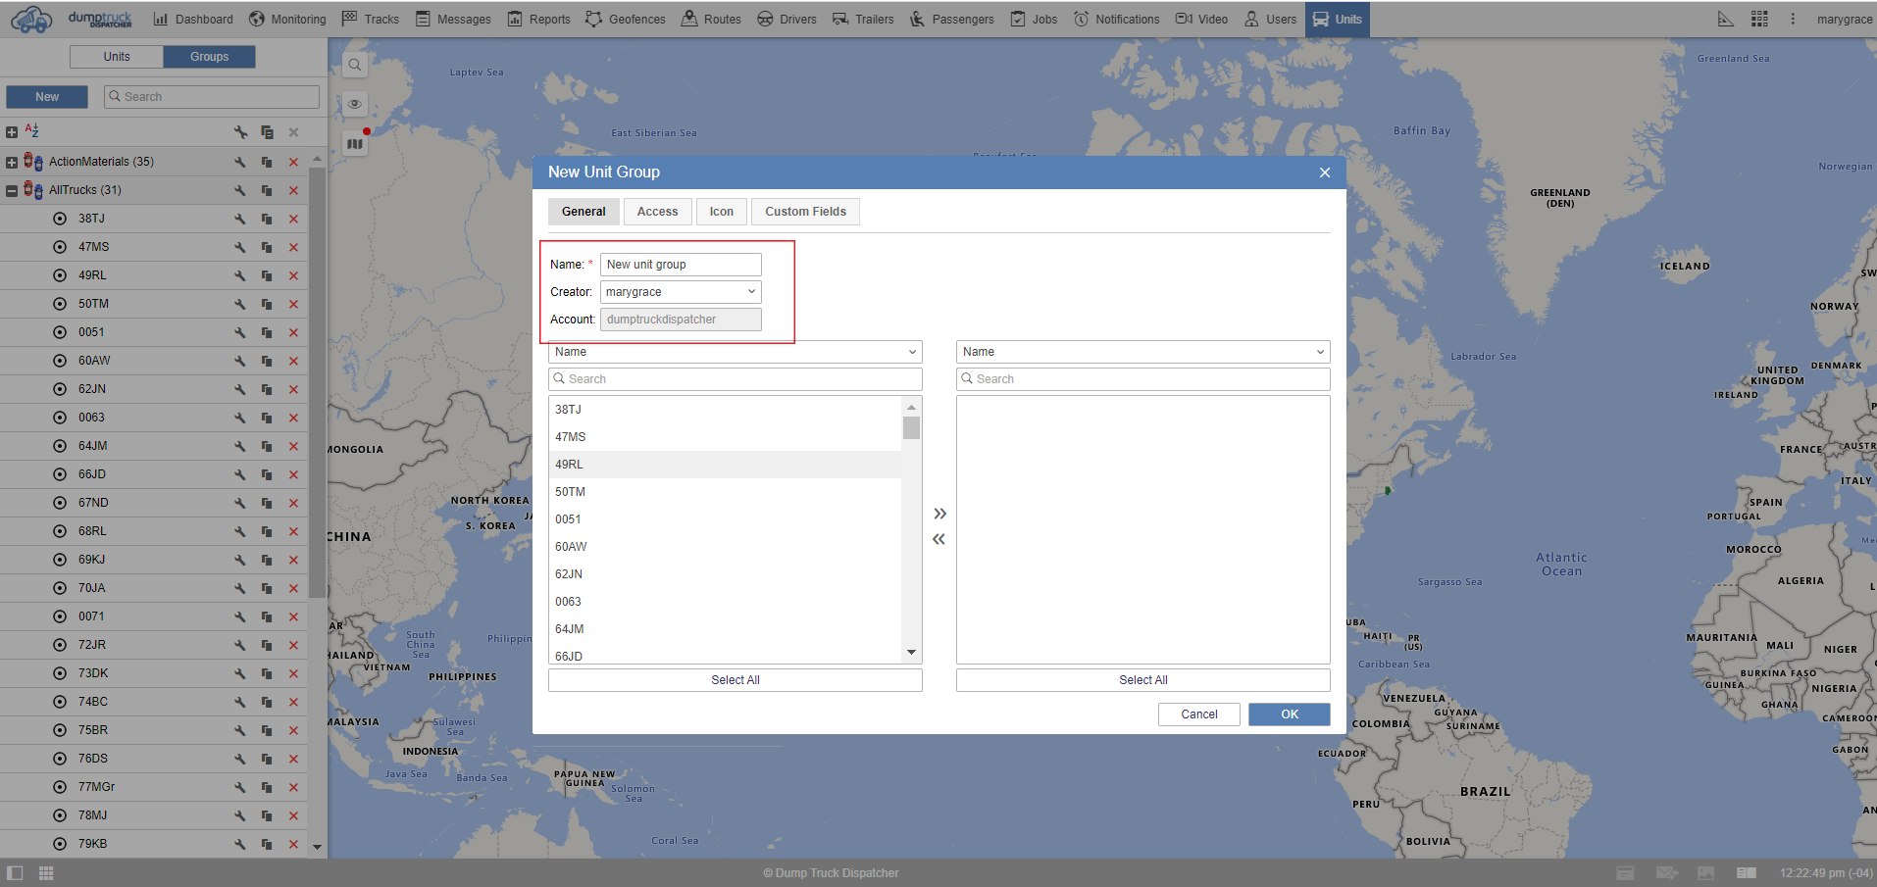Open the map layers icon
Screen dimensions: 1877x887
coord(355,144)
